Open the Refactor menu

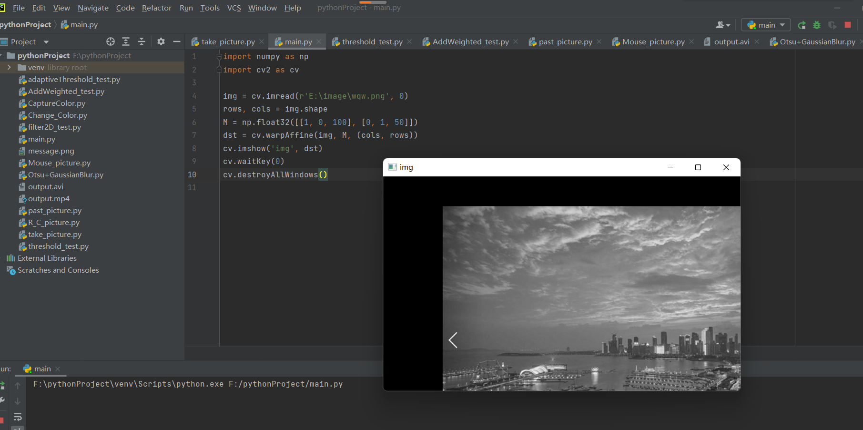click(157, 8)
